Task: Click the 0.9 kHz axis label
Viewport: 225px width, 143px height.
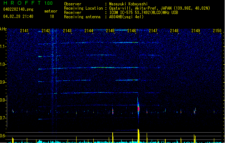Action: (3, 82)
